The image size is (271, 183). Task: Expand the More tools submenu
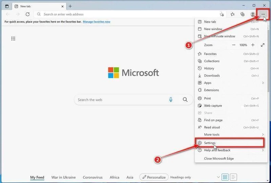point(231,135)
